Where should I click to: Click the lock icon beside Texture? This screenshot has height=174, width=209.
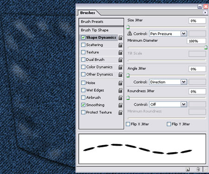pos(120,52)
